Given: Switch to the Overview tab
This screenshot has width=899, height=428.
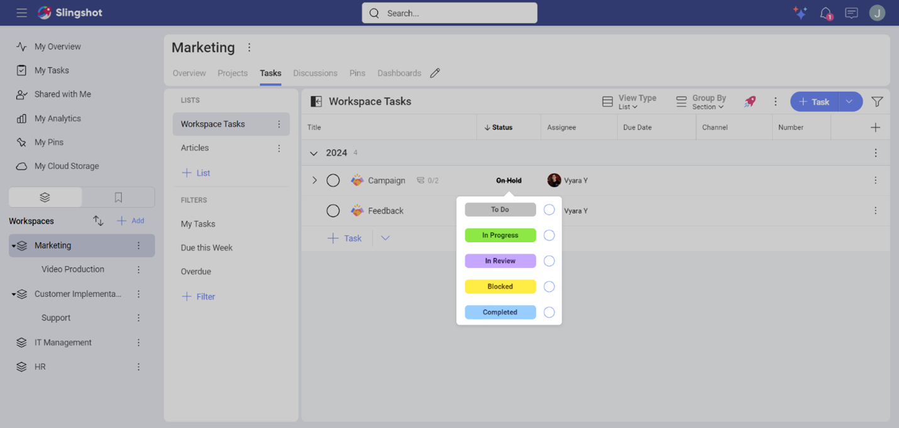Looking at the screenshot, I should [x=189, y=73].
